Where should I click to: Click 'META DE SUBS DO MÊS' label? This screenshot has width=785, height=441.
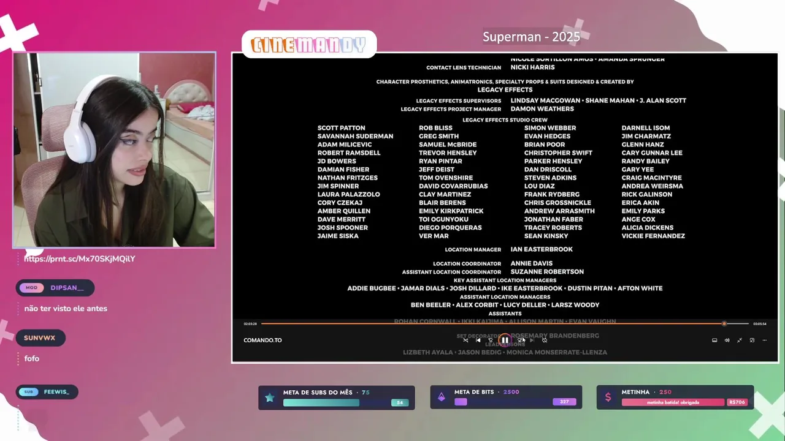318,393
